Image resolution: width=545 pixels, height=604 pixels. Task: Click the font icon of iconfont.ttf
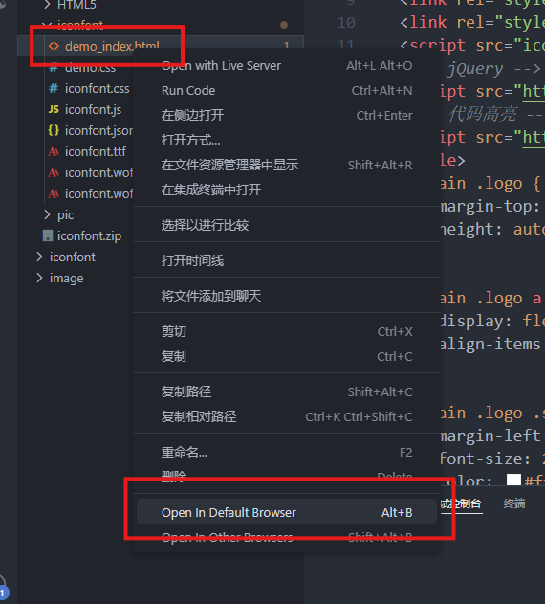click(54, 152)
